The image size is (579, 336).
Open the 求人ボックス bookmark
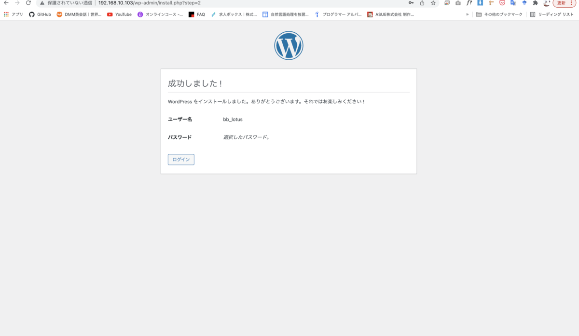[234, 14]
